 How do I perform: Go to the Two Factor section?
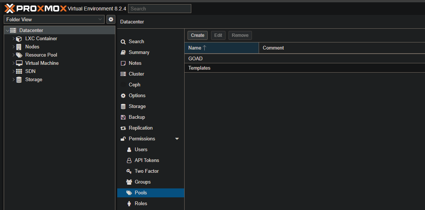click(147, 171)
